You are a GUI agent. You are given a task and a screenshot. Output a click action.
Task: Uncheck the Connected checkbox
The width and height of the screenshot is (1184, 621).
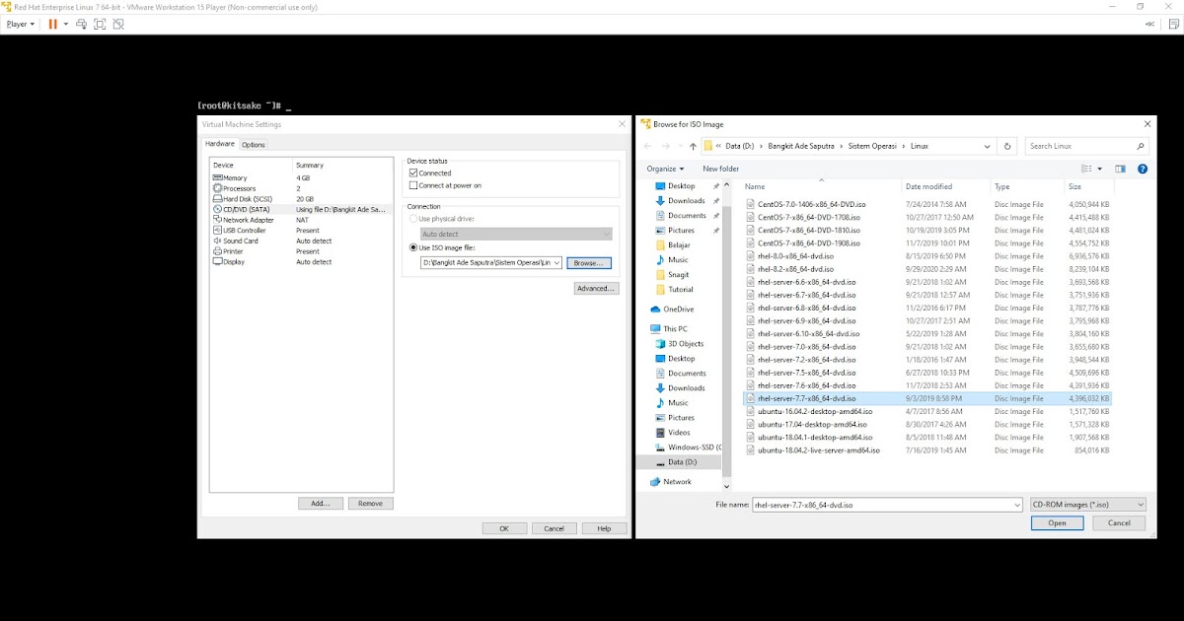point(414,172)
